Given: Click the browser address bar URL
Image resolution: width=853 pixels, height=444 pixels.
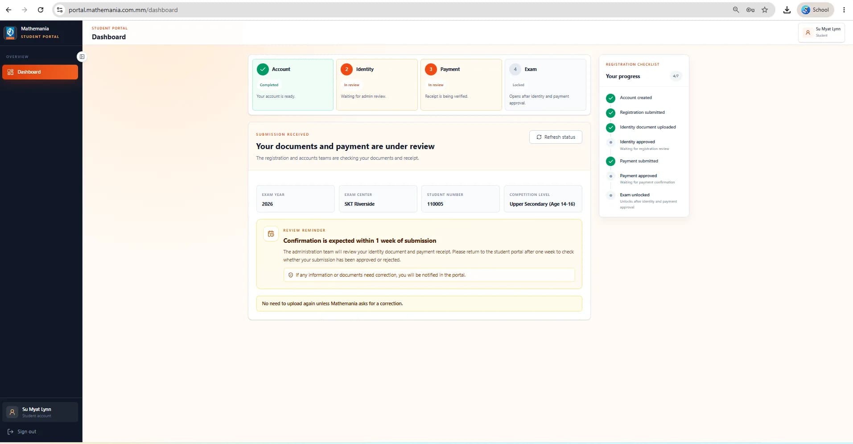Looking at the screenshot, I should [x=123, y=10].
